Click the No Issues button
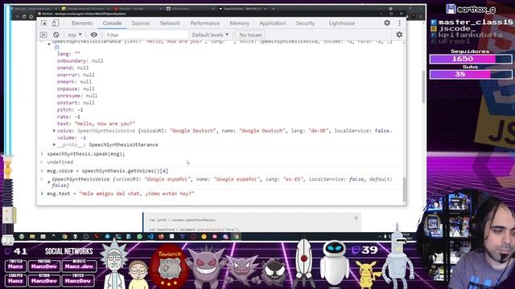515x289 pixels. [250, 35]
